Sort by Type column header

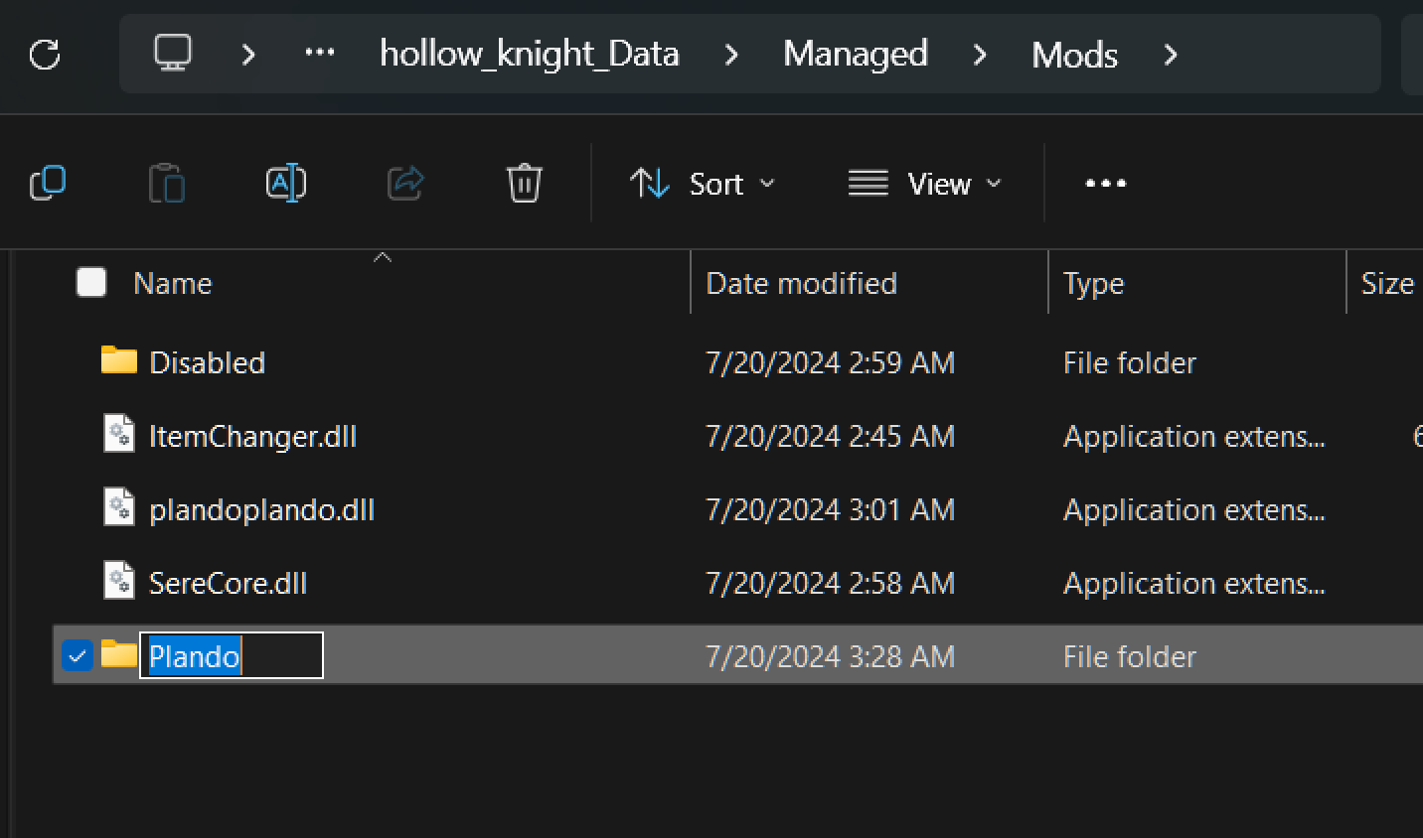pyautogui.click(x=1093, y=284)
